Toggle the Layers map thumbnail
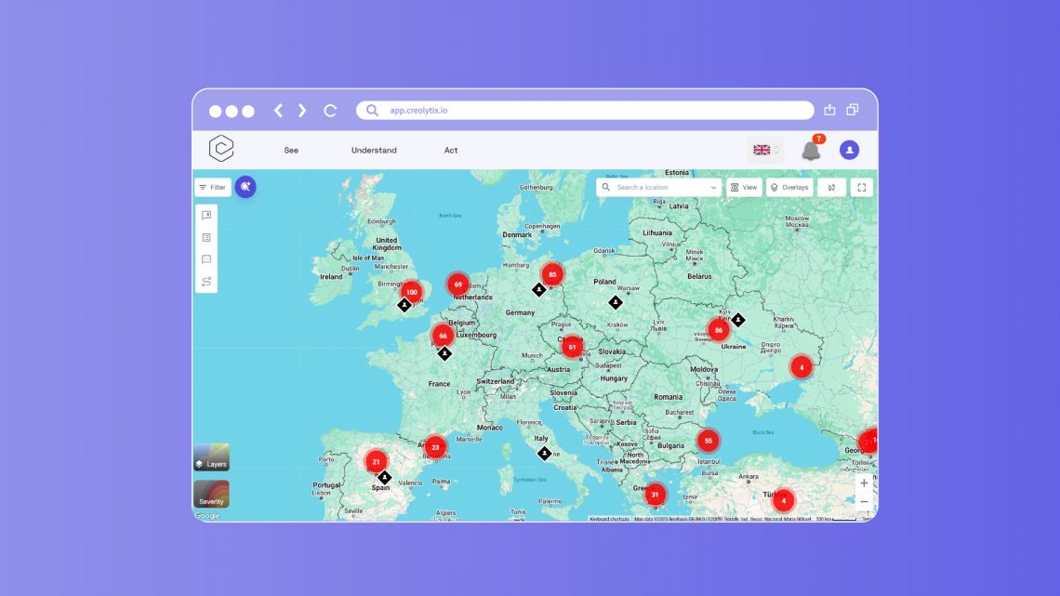The height and width of the screenshot is (596, 1060). coord(211,457)
